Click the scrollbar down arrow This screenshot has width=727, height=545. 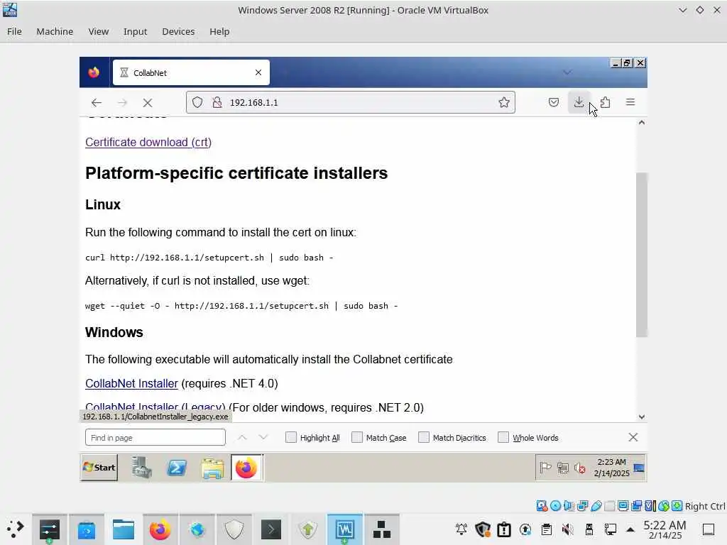(642, 417)
